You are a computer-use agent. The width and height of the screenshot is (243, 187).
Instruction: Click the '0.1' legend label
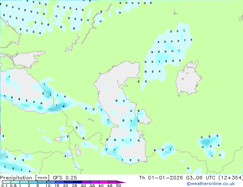point(4,185)
